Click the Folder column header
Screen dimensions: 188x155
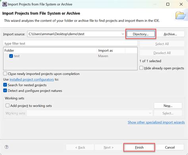coord(50,50)
